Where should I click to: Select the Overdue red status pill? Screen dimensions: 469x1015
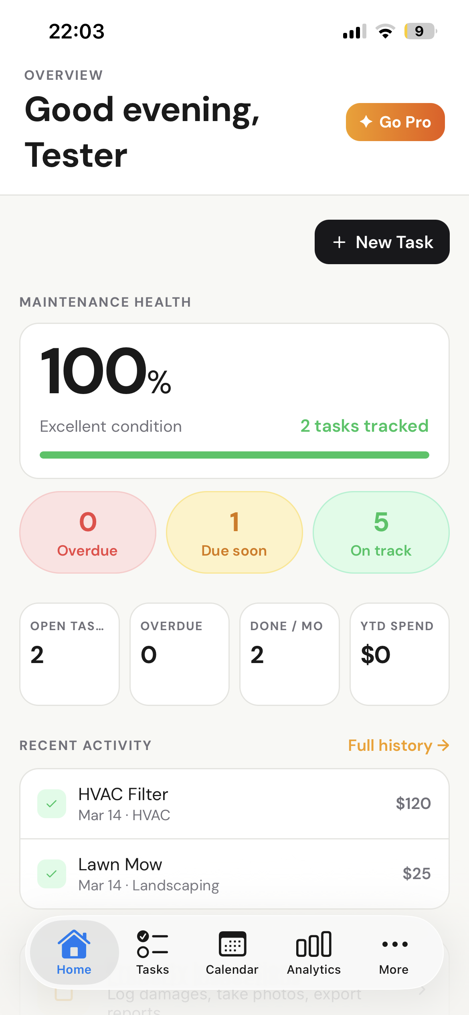88,532
